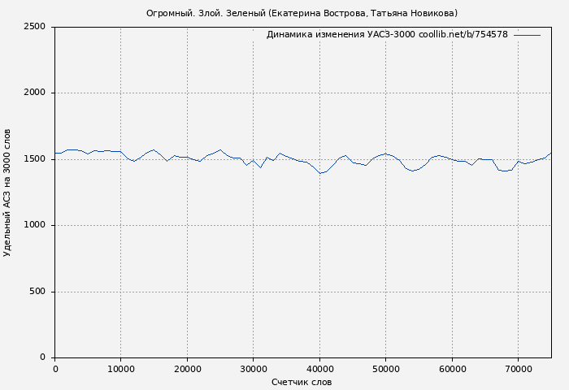Screen dimensions: 569x390
Task: Click the chart title naming the book
Action: point(302,13)
